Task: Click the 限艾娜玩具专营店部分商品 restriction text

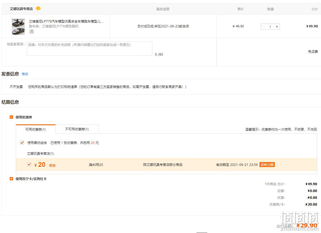Action: (163, 165)
